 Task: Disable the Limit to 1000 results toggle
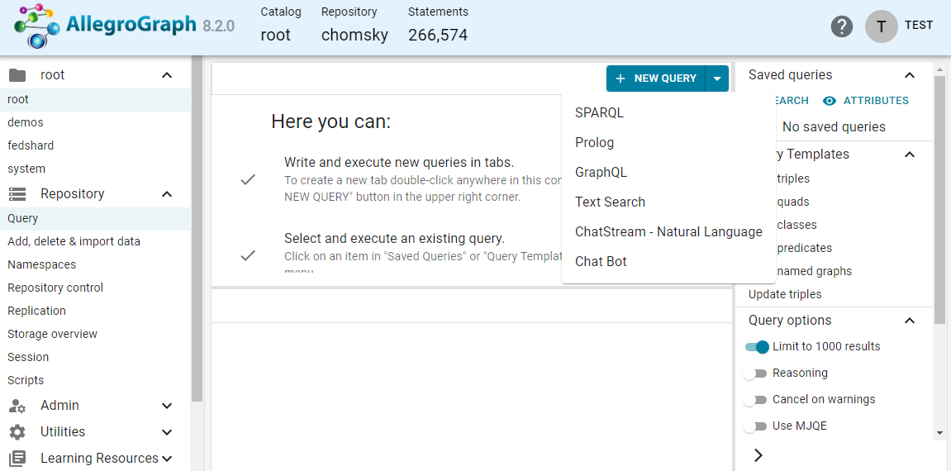pos(757,347)
